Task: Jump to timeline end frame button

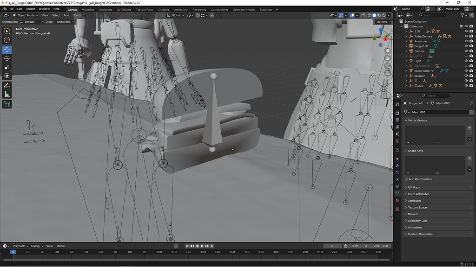Action: (212, 246)
